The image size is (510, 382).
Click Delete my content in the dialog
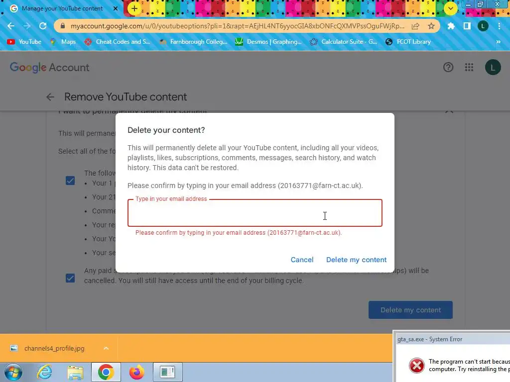[356, 260]
